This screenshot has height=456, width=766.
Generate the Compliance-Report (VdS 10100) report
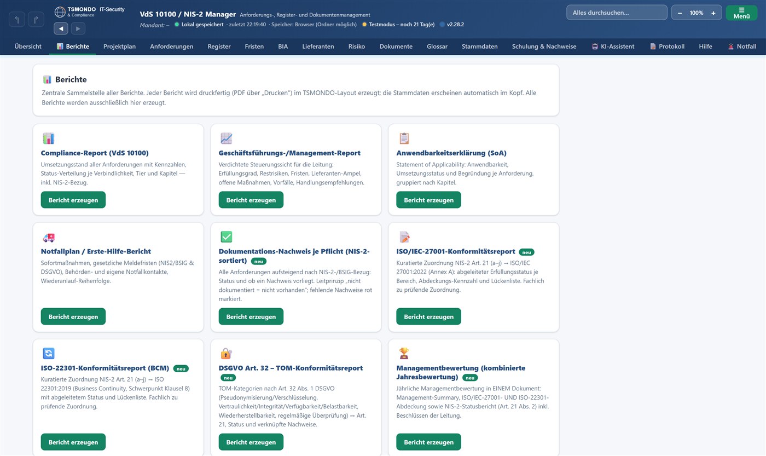73,200
